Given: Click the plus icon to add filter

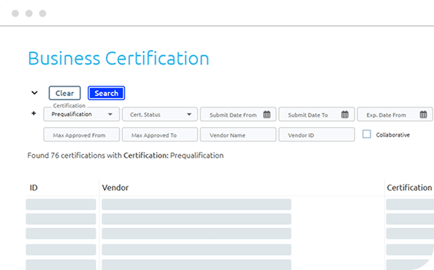Looking at the screenshot, I should pos(33,114).
